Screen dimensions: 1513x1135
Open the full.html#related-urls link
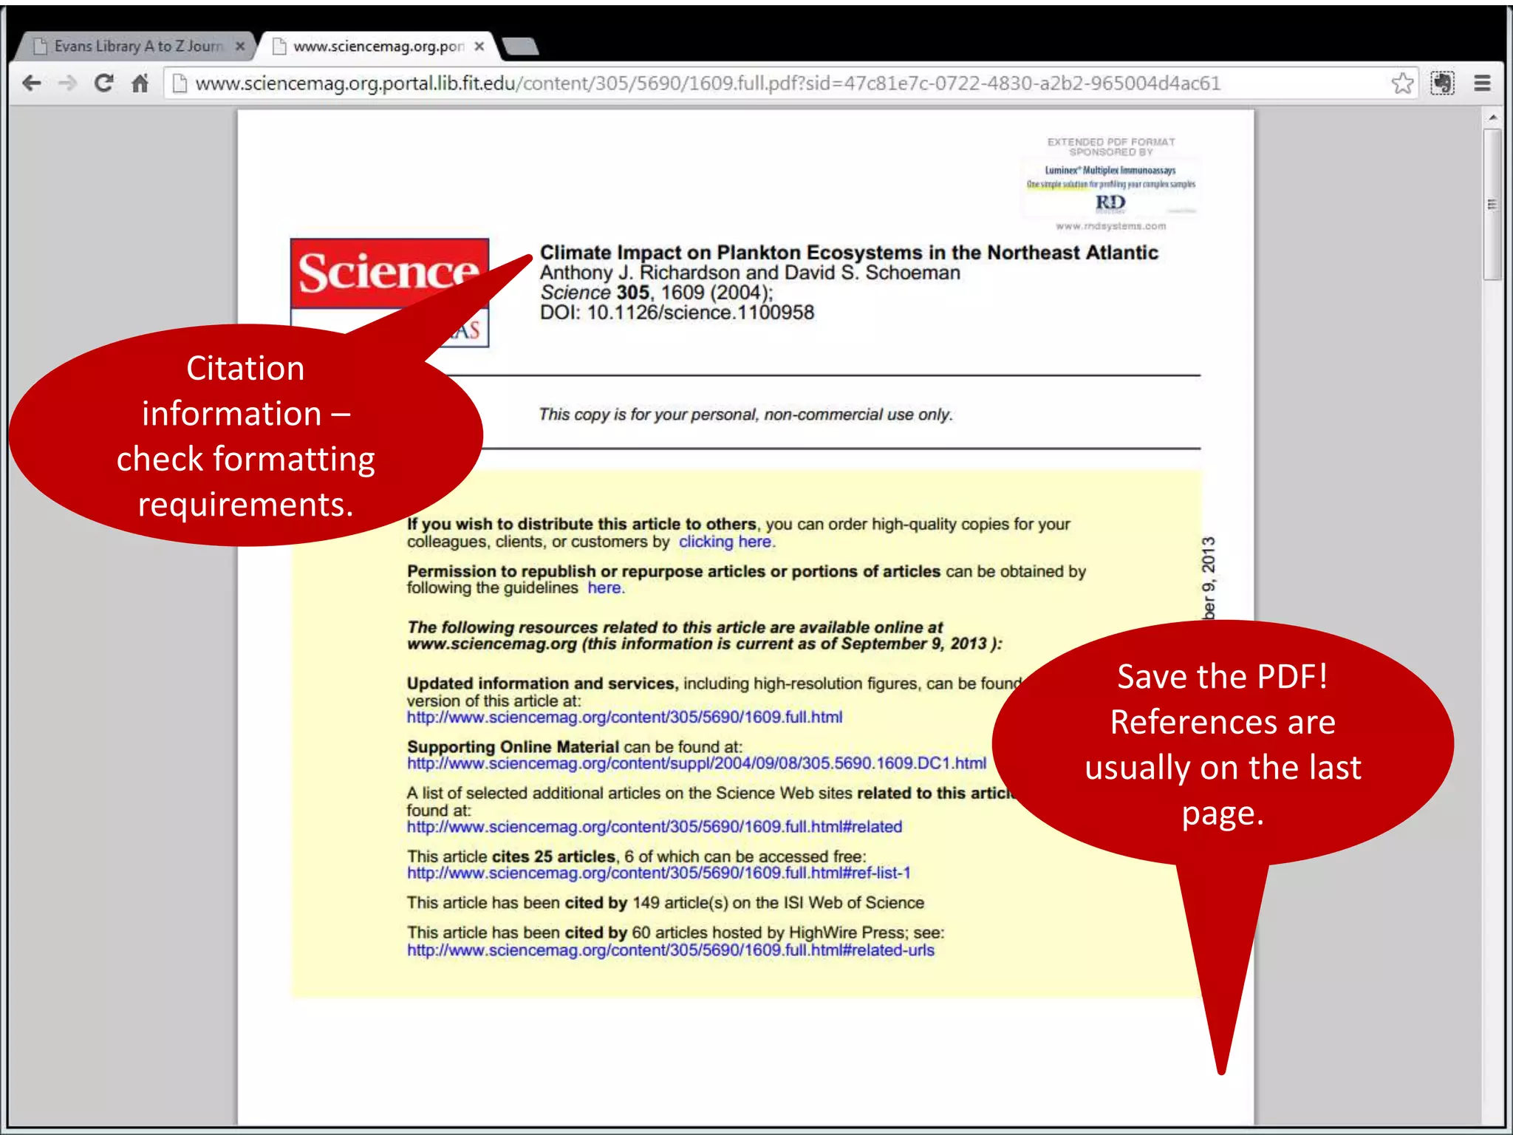[671, 950]
